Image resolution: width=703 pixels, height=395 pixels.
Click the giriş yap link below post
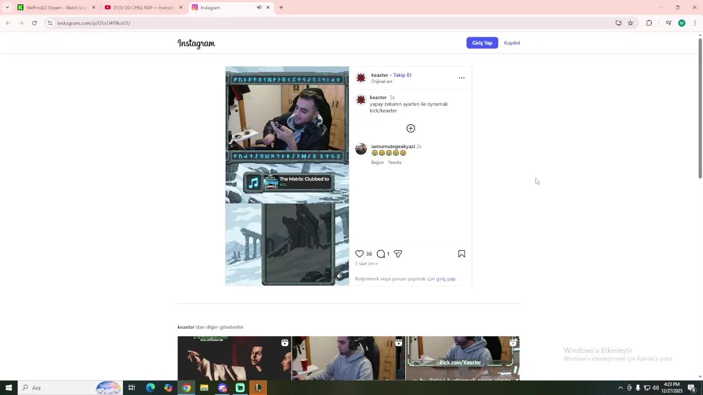(x=445, y=279)
